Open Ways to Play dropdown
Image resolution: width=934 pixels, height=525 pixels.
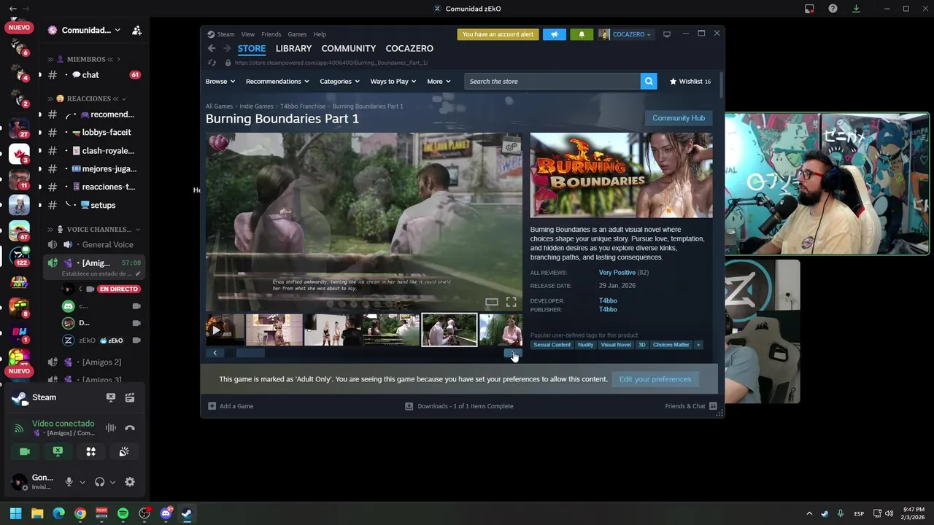[393, 82]
